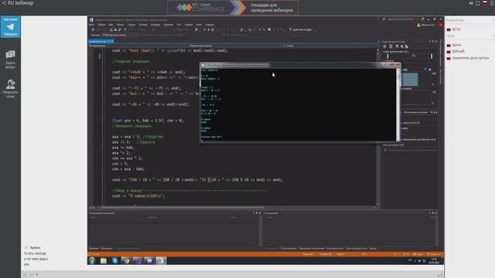495x278 pixels.
Task: Open the Application Insights toolbar button
Action: (x=302, y=29)
